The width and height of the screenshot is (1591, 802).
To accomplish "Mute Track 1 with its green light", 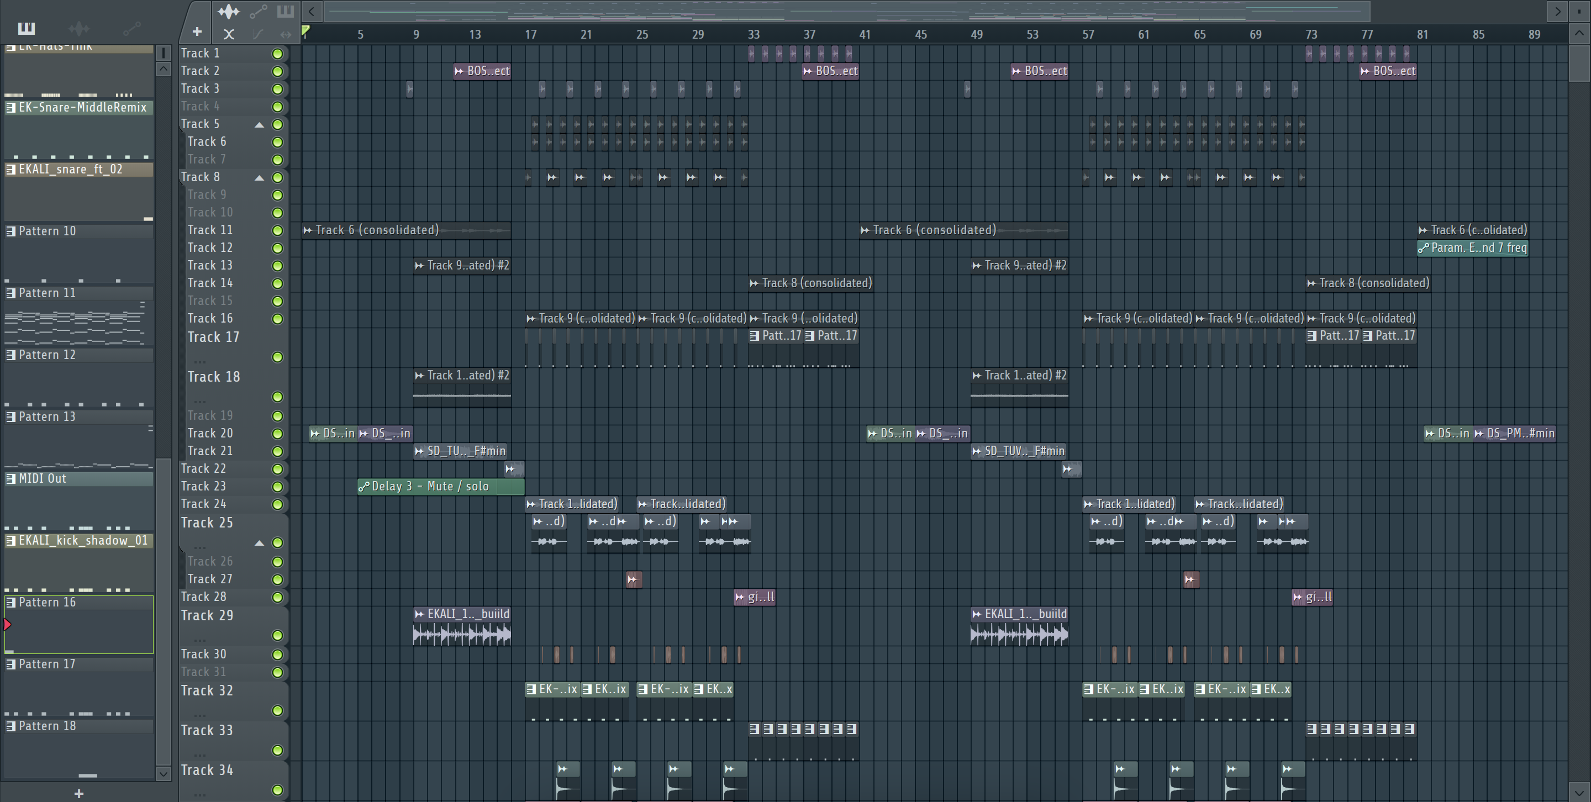I will point(278,54).
